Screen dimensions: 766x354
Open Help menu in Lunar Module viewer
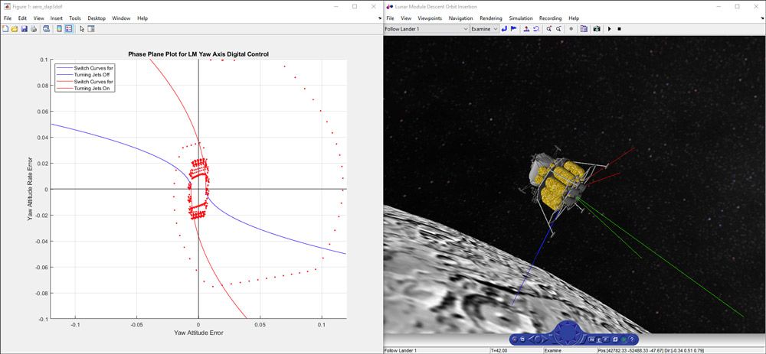coord(574,18)
